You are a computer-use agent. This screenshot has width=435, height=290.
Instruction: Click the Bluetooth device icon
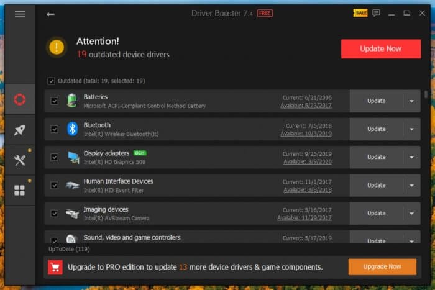tap(73, 129)
